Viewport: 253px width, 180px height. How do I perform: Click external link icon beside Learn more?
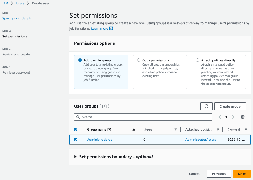coord(111,28)
